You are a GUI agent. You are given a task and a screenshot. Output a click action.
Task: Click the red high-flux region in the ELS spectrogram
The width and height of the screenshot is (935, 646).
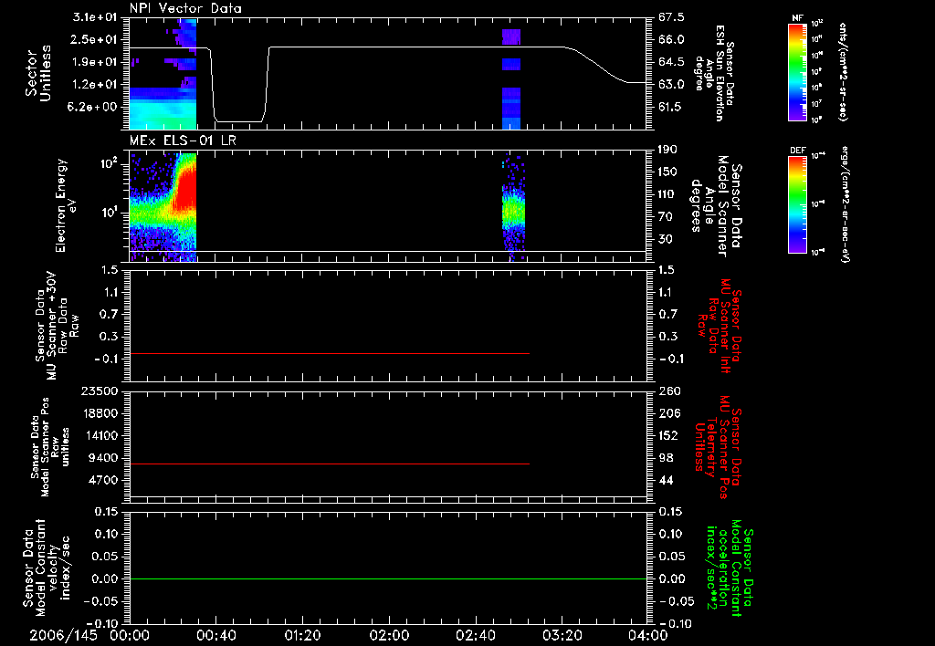point(186,188)
